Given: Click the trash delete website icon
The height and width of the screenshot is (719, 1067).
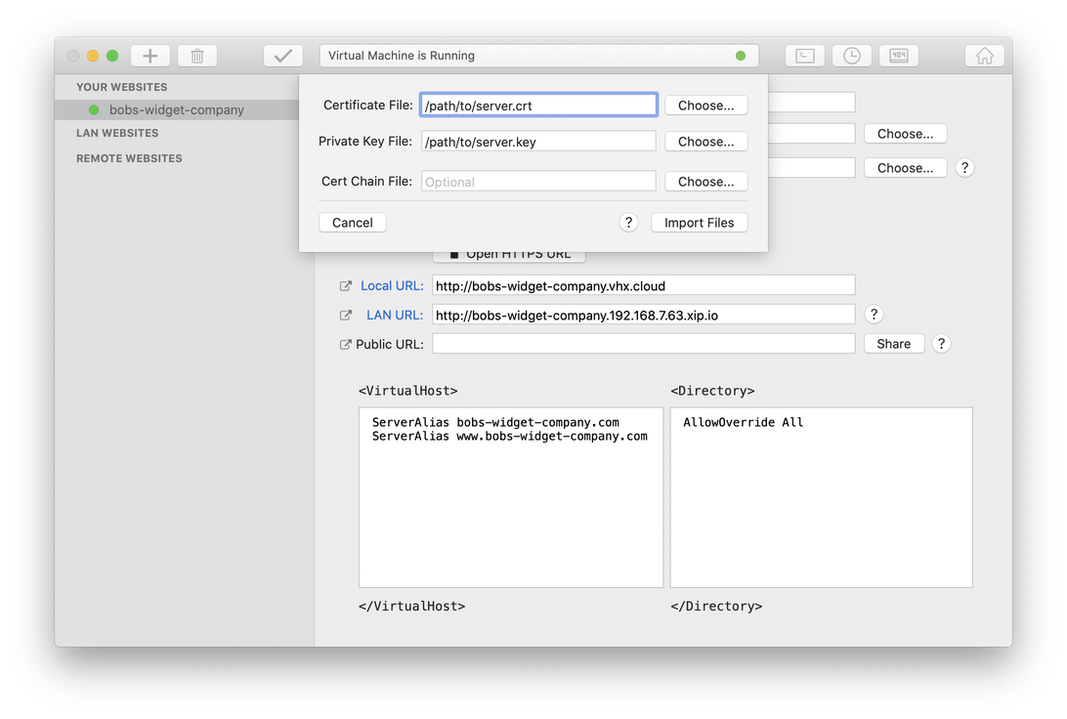Looking at the screenshot, I should click(197, 56).
